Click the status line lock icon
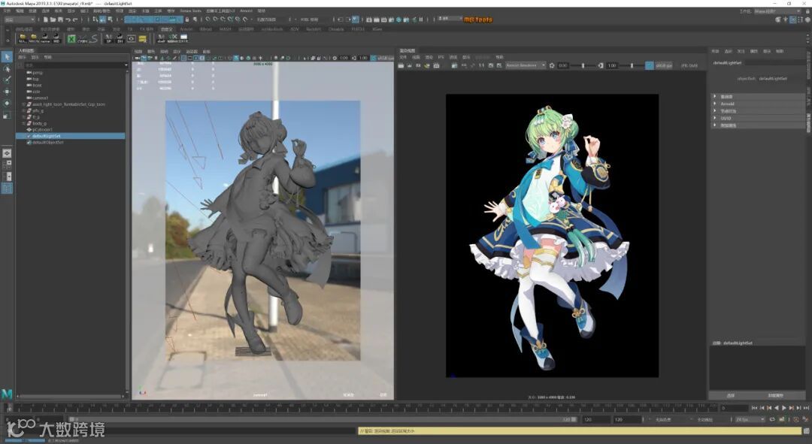The height and width of the screenshot is (444, 812). pos(187,20)
